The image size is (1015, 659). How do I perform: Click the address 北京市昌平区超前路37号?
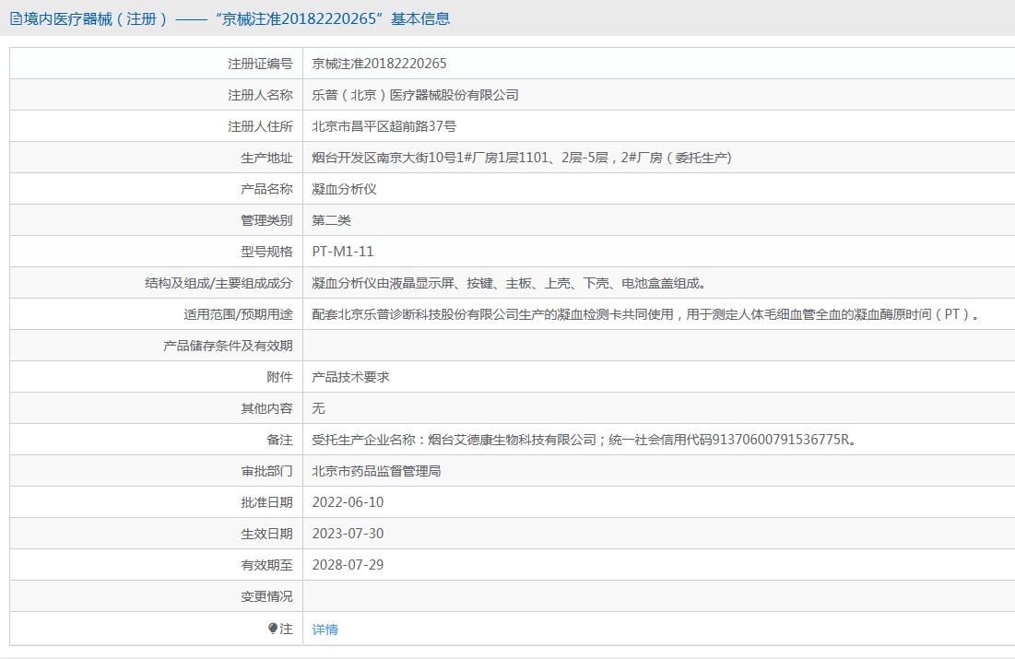[x=384, y=126]
